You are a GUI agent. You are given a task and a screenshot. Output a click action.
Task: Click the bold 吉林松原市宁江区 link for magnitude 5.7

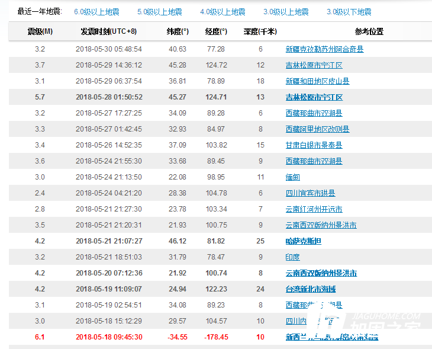click(314, 97)
